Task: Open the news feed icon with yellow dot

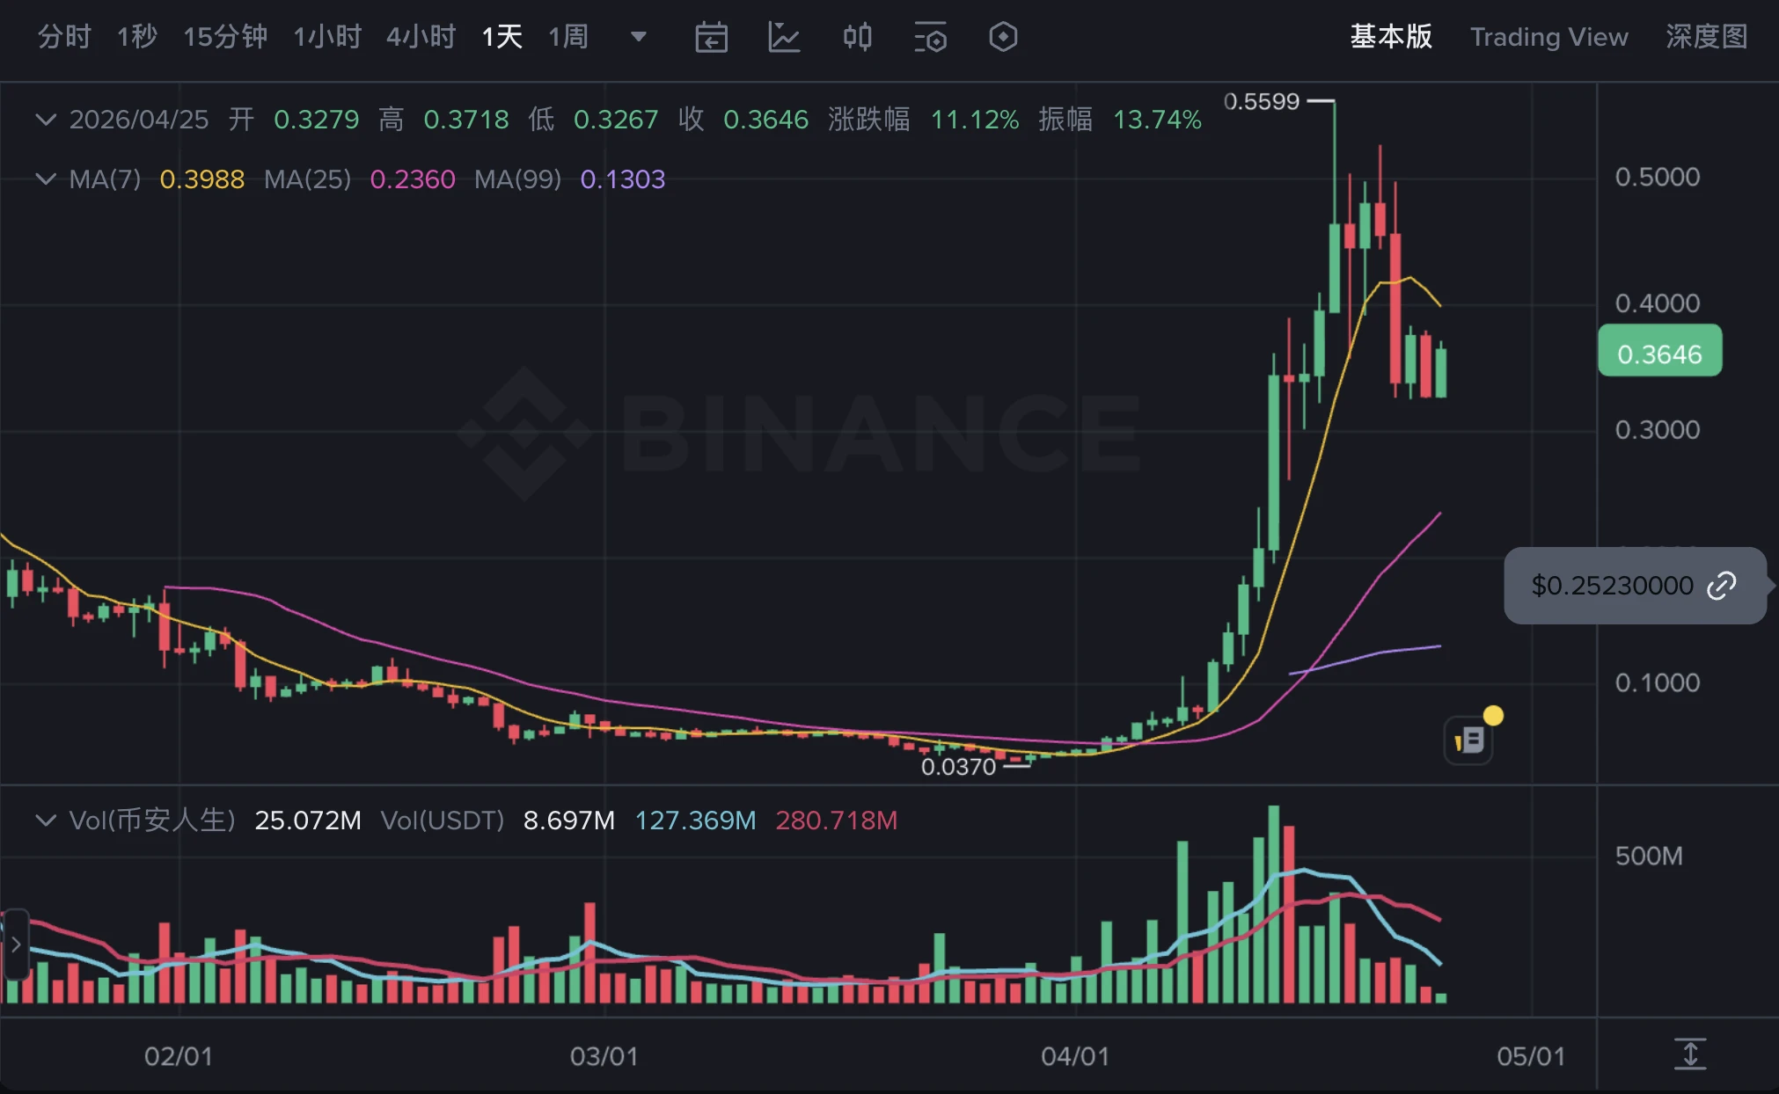Action: [1468, 739]
